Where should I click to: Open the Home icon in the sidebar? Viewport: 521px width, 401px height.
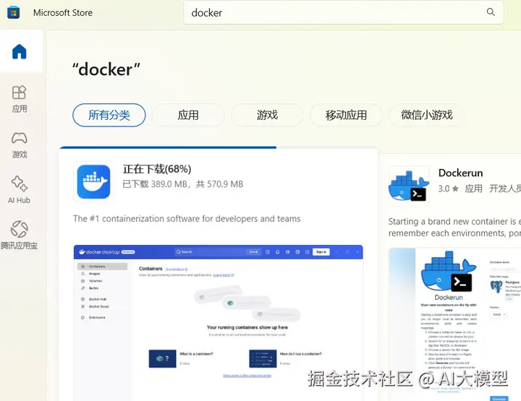(20, 52)
